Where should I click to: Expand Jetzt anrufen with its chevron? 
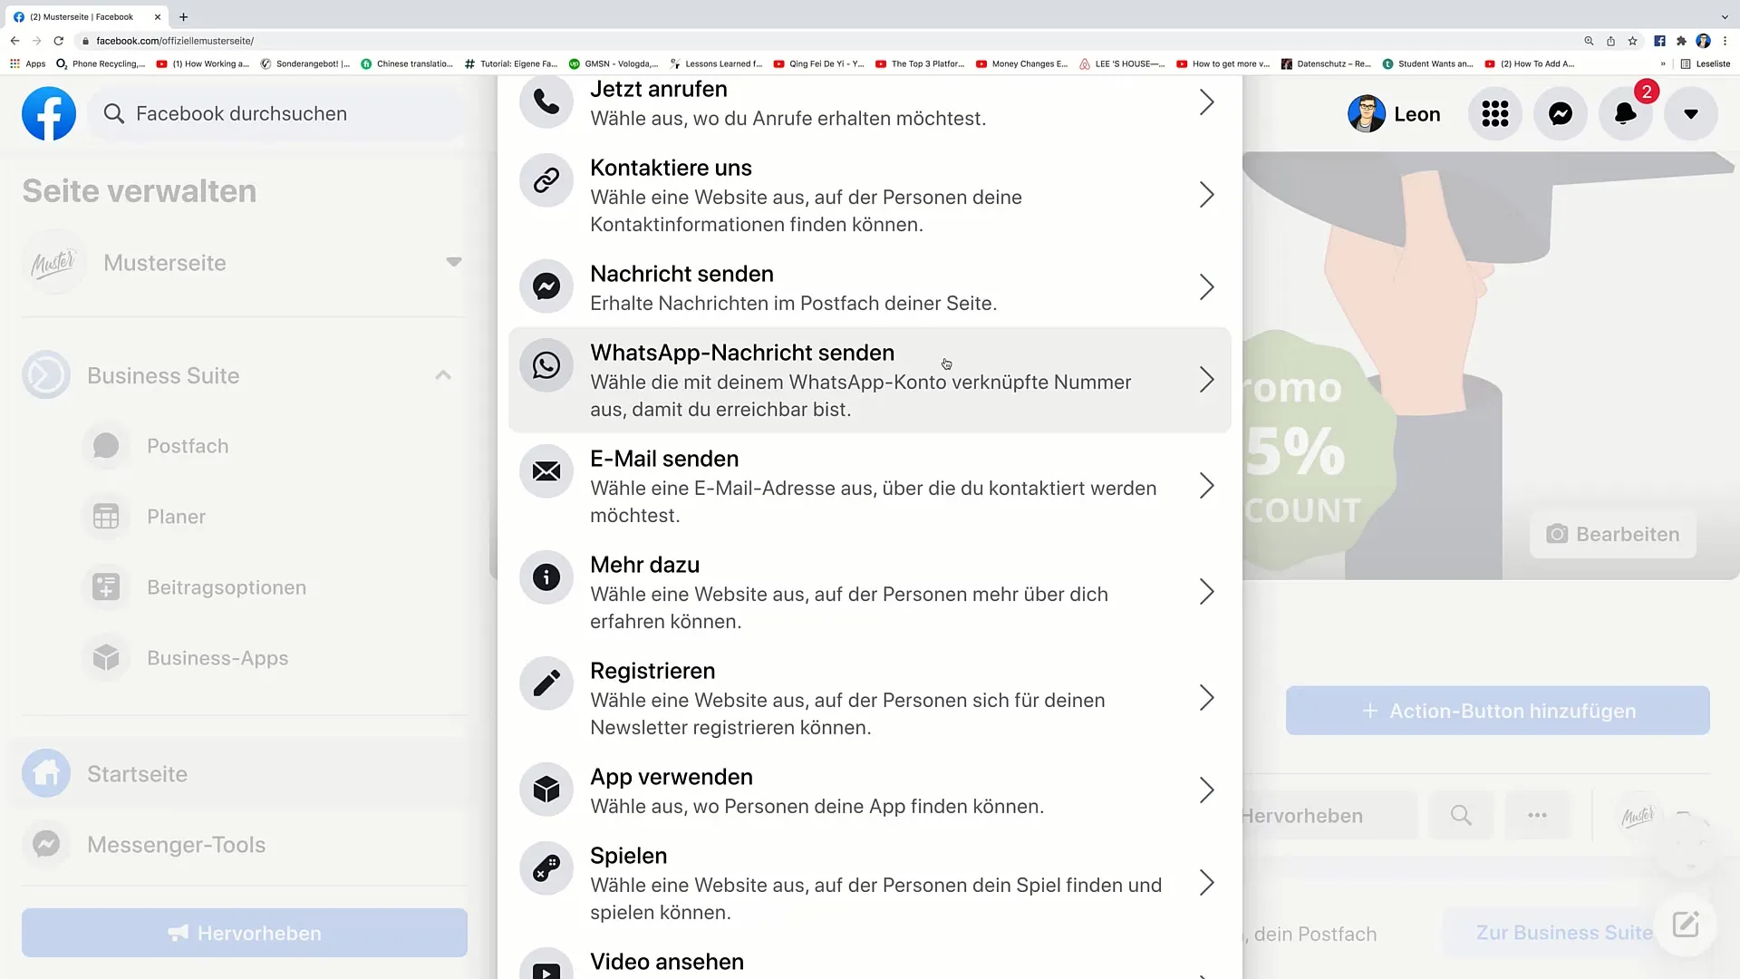tap(1206, 102)
